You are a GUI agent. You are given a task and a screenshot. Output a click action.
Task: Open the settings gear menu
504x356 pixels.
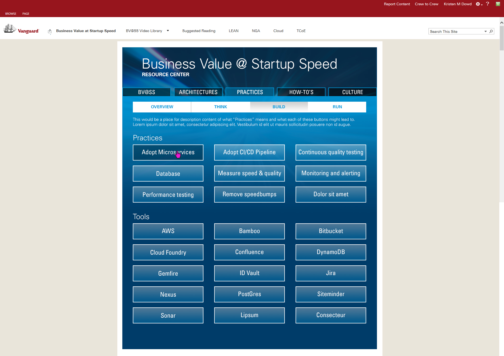pos(478,4)
